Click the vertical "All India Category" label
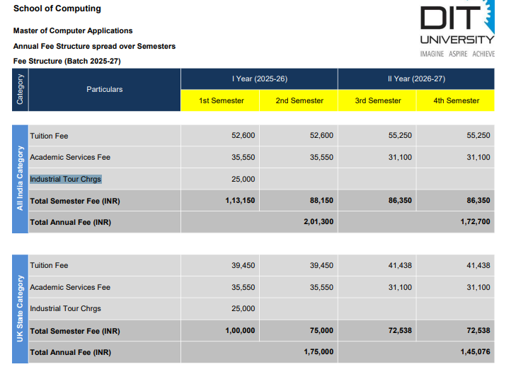 click(20, 179)
